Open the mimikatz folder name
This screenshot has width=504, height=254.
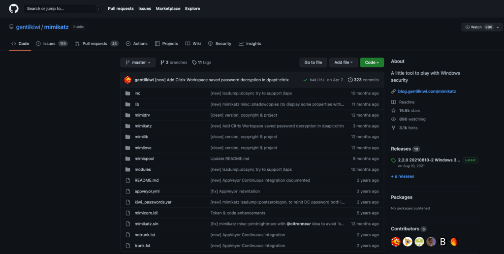pyautogui.click(x=143, y=126)
